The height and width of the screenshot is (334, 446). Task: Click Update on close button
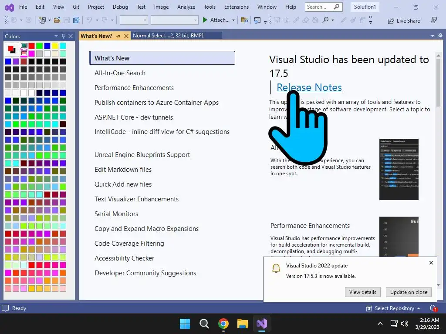[409, 292]
